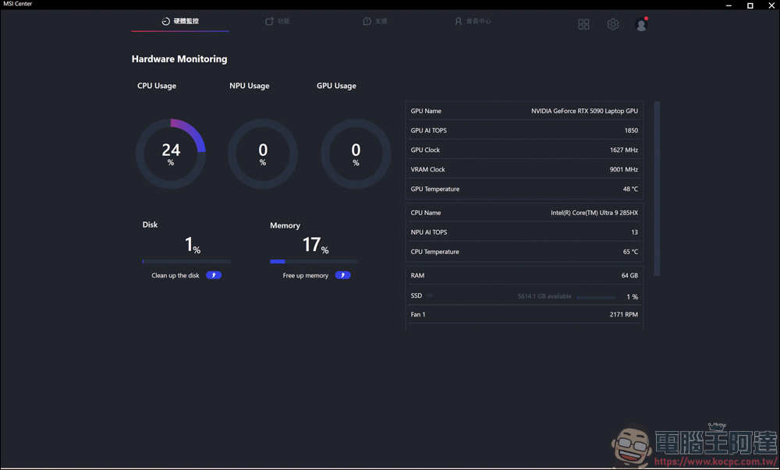Click the user profile avatar icon

641,25
